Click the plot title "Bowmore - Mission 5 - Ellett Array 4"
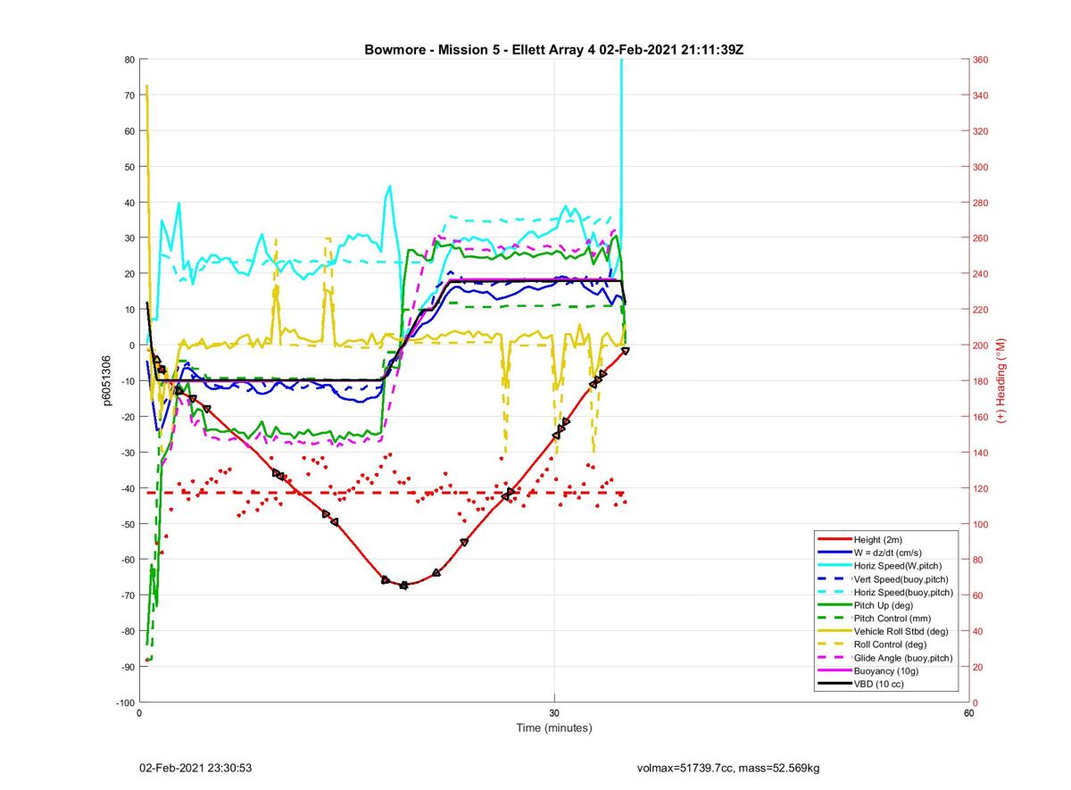The width and height of the screenshot is (1071, 790). 479,49
